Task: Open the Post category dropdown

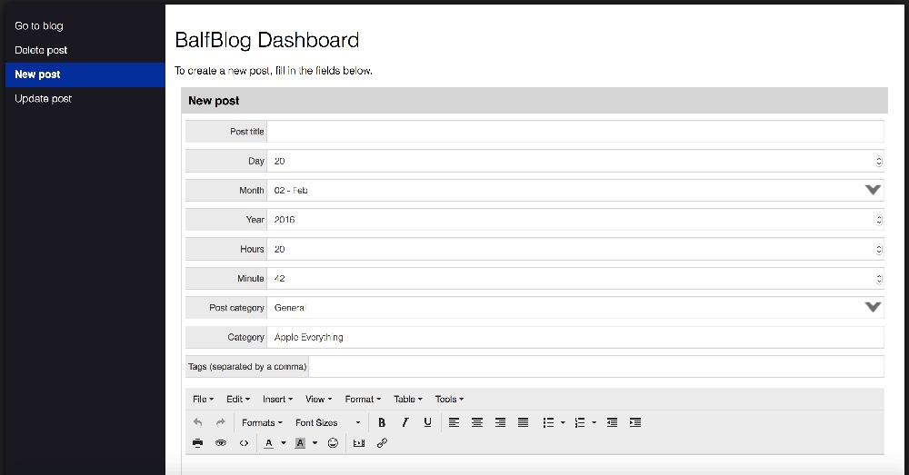Action: [873, 308]
